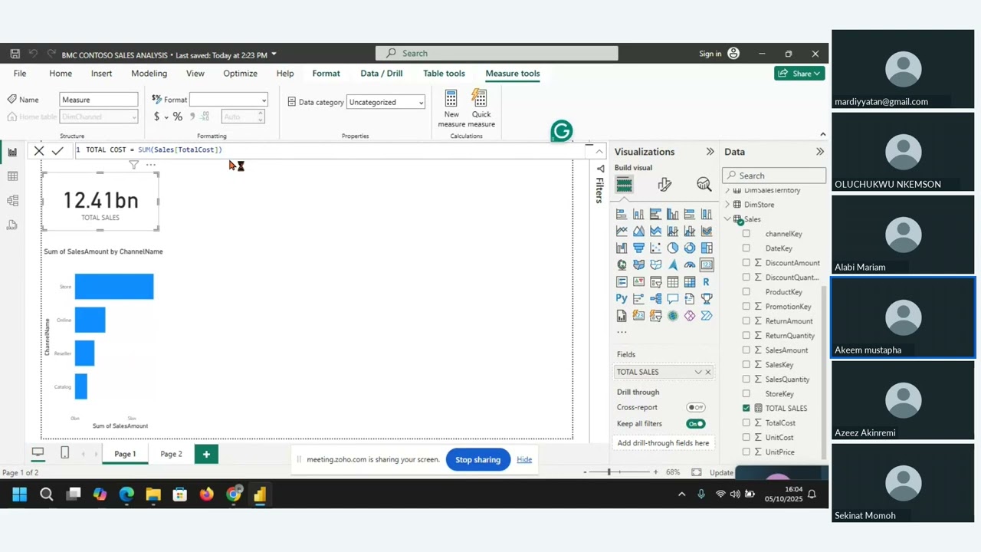This screenshot has width=981, height=552.
Task: Open the visual's filter funnel icon
Action: pyautogui.click(x=133, y=165)
